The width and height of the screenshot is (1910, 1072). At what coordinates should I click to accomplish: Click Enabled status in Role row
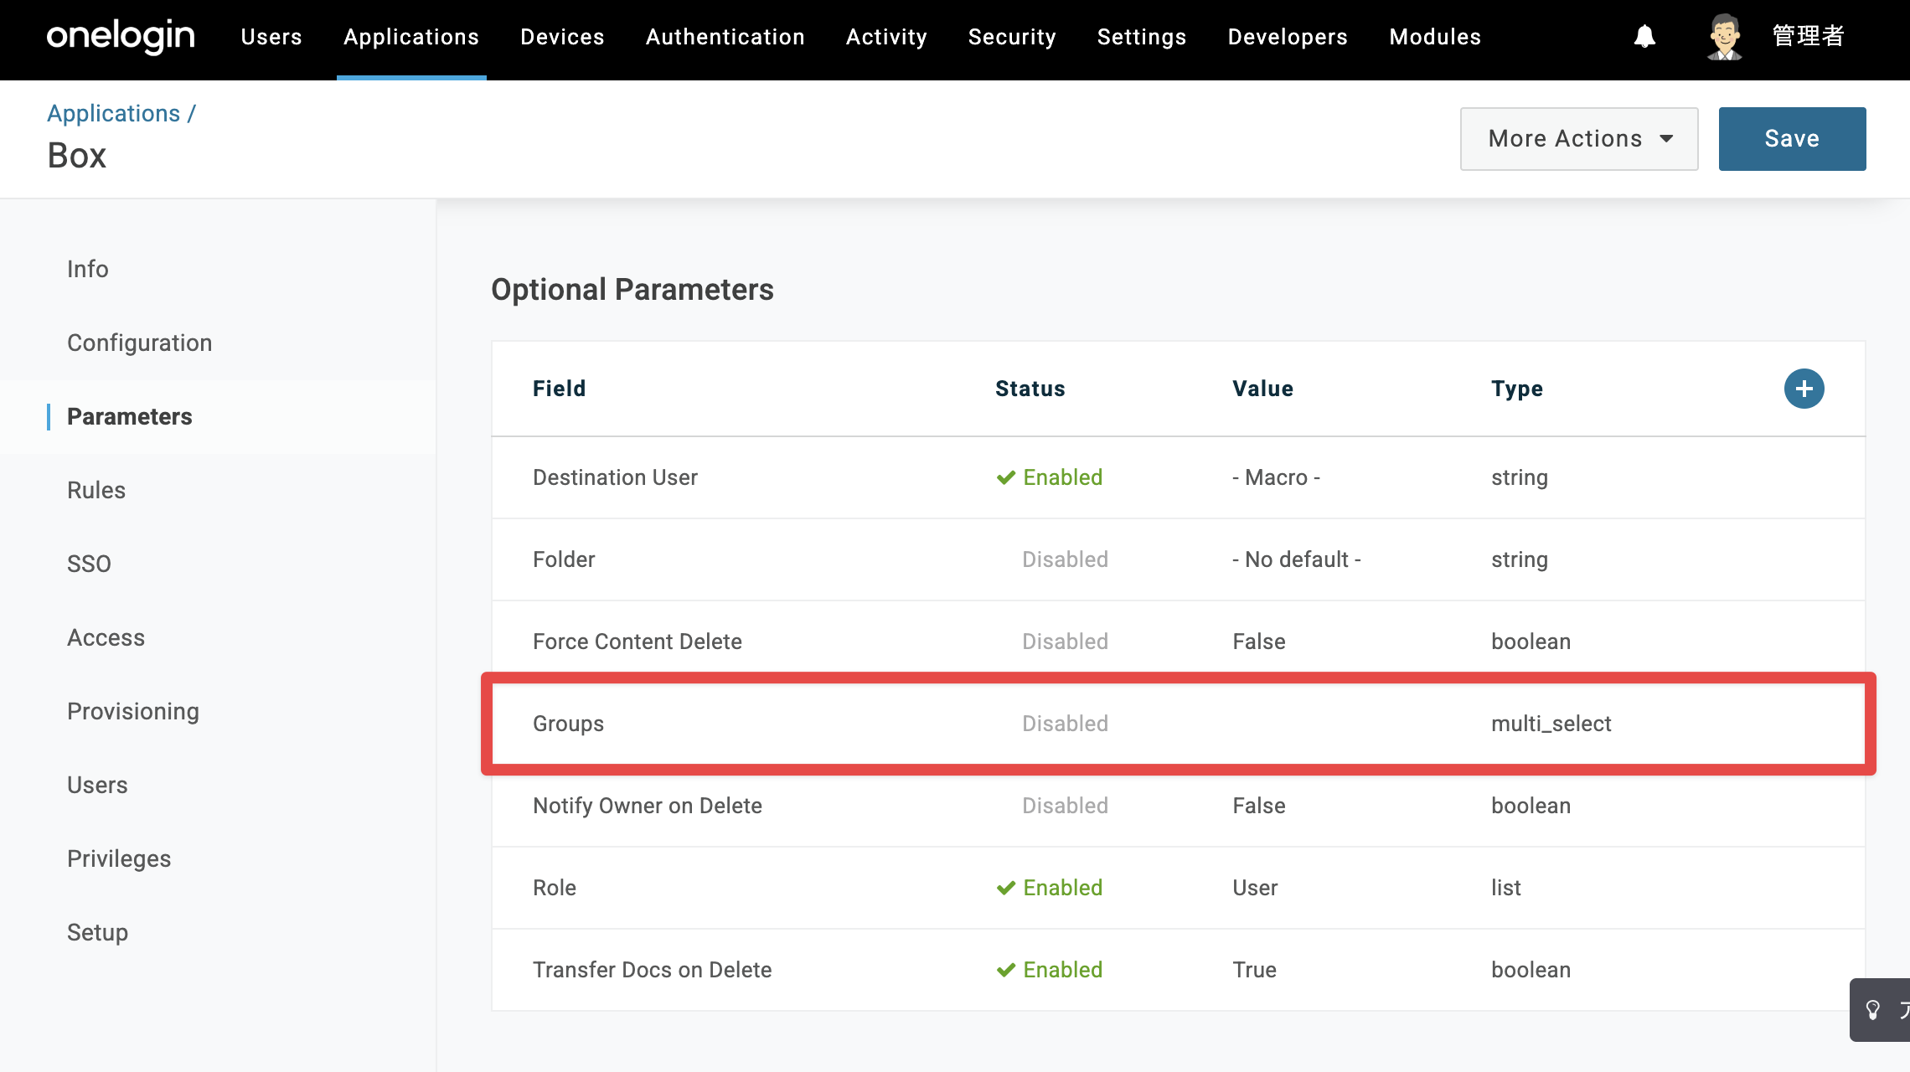(1049, 888)
